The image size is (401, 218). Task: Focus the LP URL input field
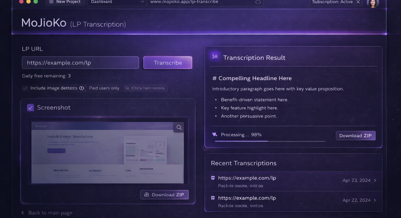[80, 63]
